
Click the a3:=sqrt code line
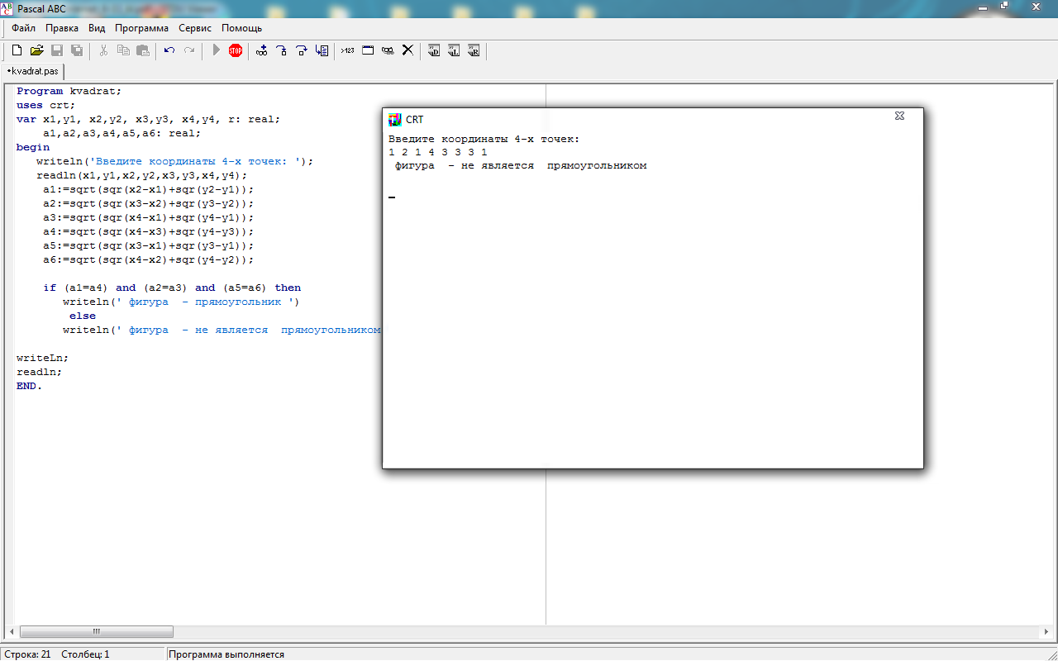[149, 217]
